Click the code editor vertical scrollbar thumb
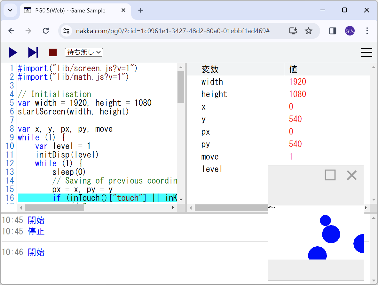The width and height of the screenshot is (378, 285). (x=181, y=87)
